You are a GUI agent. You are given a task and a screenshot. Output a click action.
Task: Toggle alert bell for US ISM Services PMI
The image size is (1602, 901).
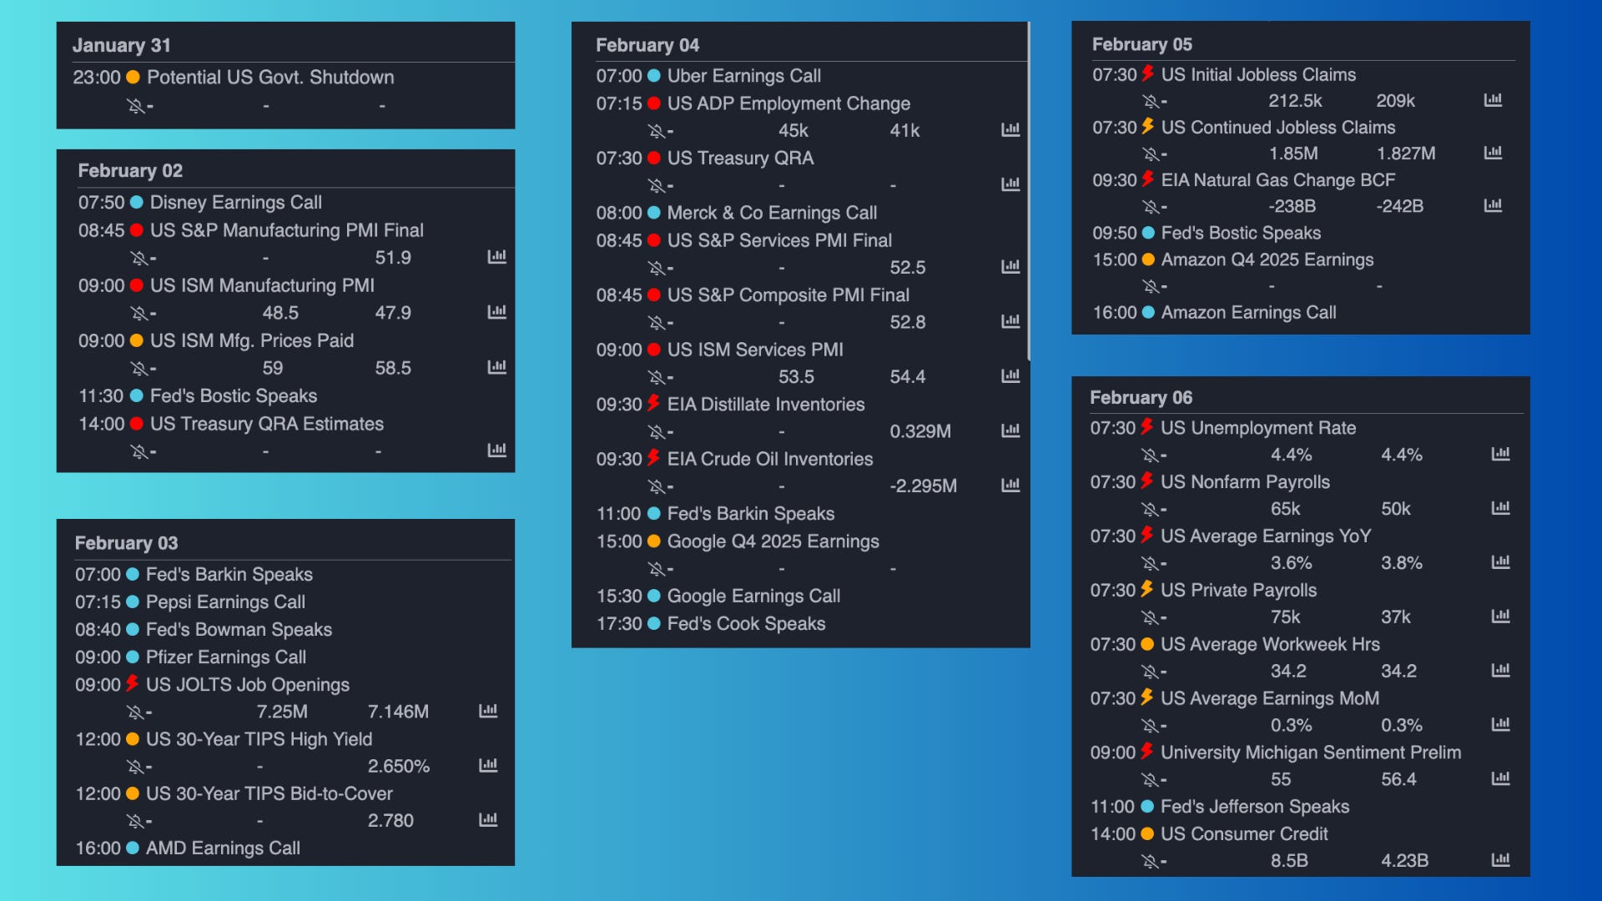tap(657, 377)
